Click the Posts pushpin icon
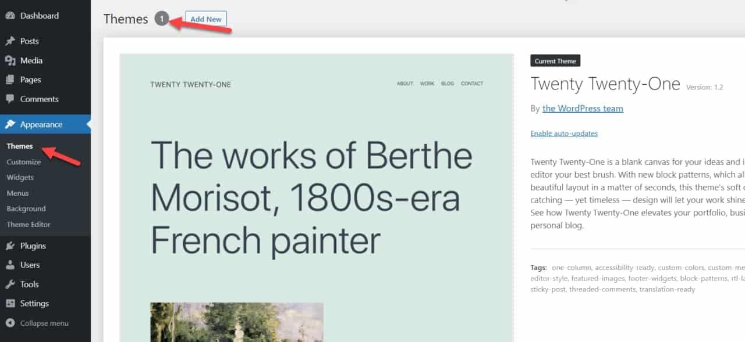This screenshot has height=342, width=745. pyautogui.click(x=10, y=41)
